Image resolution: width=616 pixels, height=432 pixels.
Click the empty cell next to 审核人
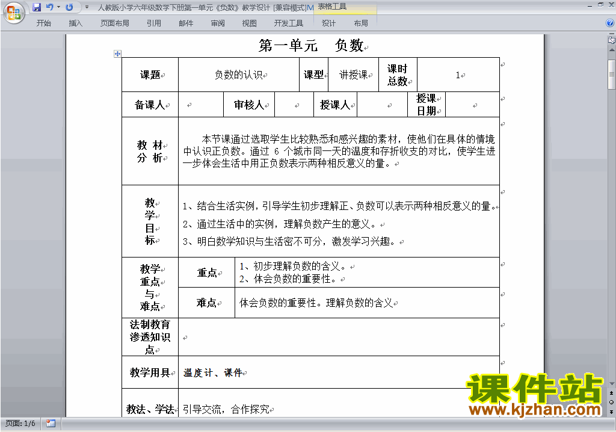[x=294, y=105]
